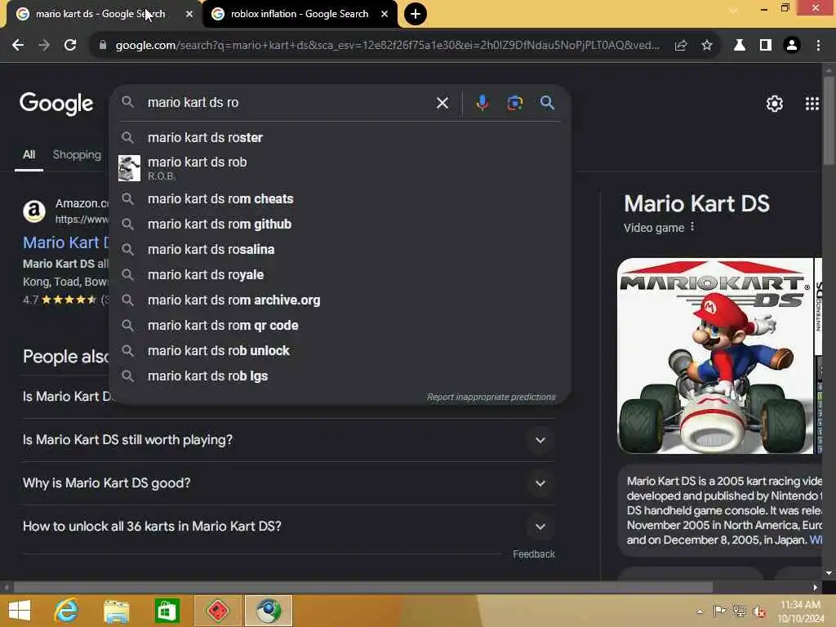This screenshot has width=836, height=627.
Task: Choose suggestion 'mario kart ds rosalina'
Action: point(340,250)
